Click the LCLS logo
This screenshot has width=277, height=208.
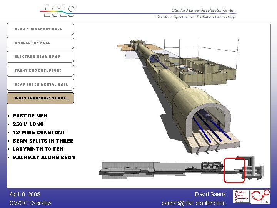pos(58,11)
